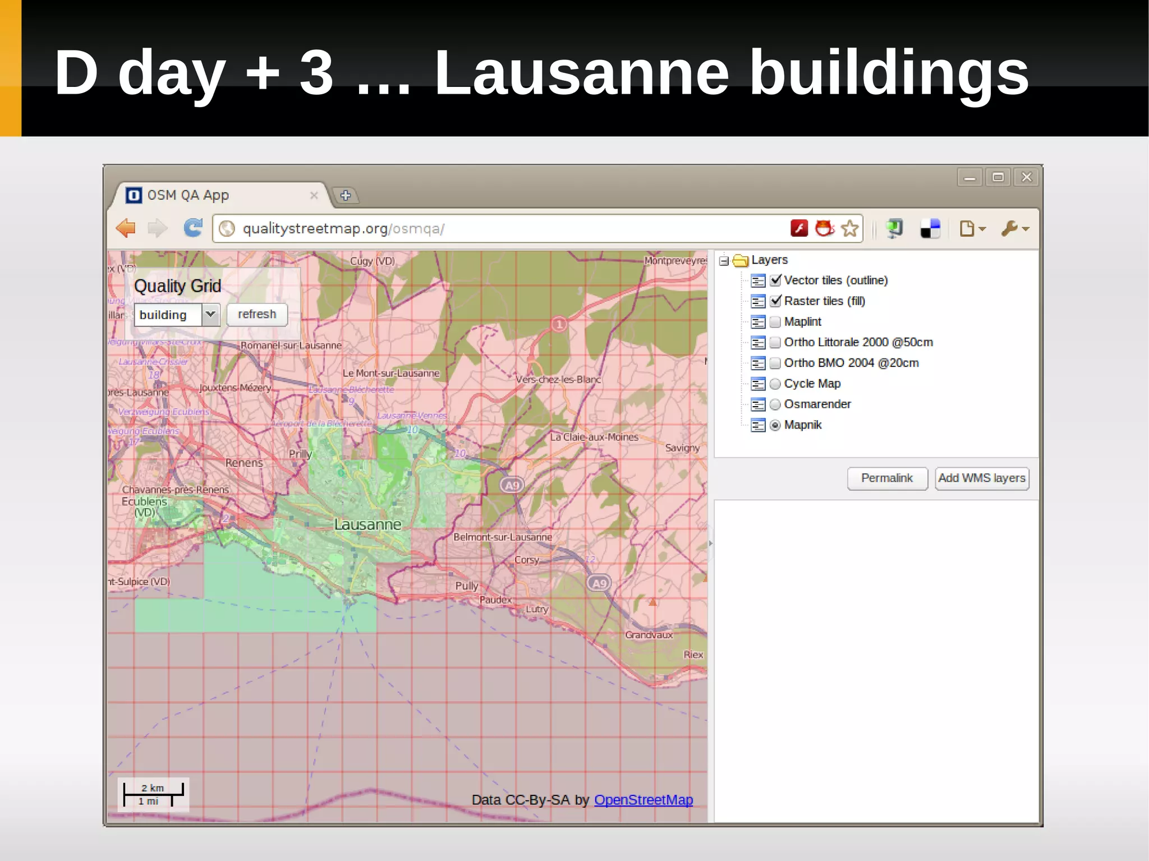
Task: Click layer icon beside Osmarender
Action: click(x=758, y=404)
